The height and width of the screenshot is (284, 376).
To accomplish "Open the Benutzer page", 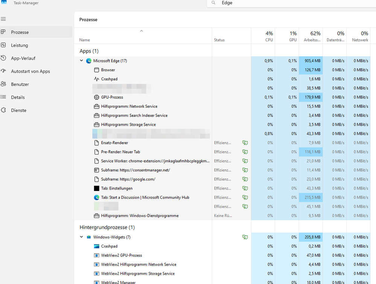I will (36, 84).
